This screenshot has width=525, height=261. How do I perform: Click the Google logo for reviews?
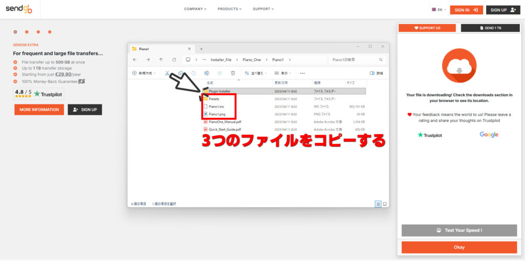click(489, 135)
